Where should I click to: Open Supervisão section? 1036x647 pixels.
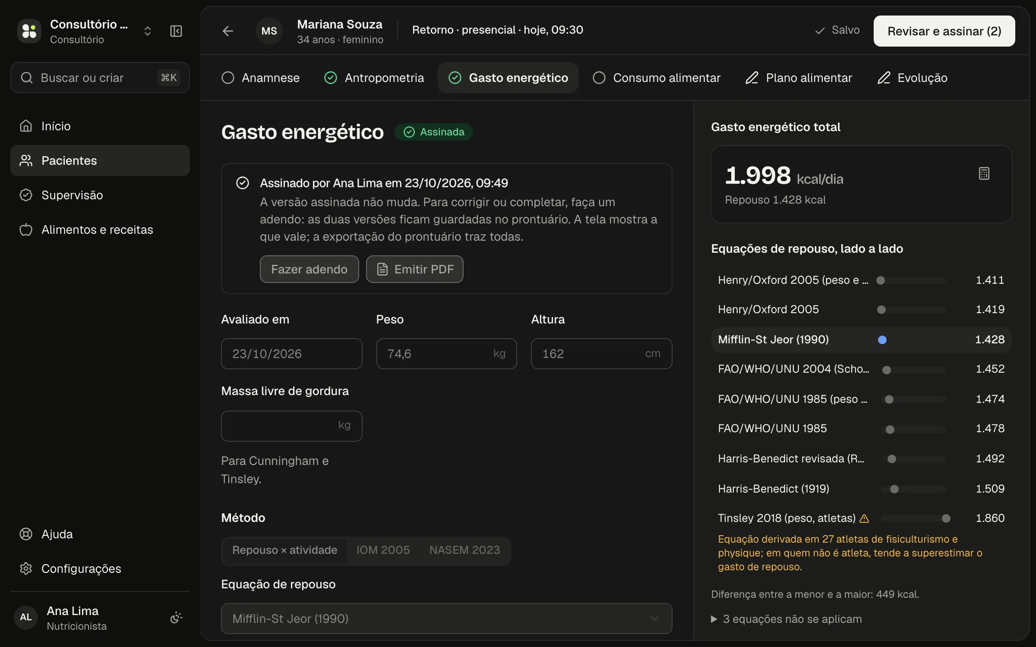[x=100, y=195]
